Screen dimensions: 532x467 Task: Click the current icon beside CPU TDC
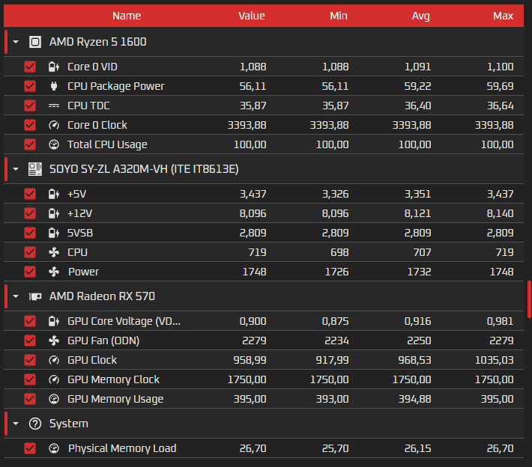(x=54, y=106)
